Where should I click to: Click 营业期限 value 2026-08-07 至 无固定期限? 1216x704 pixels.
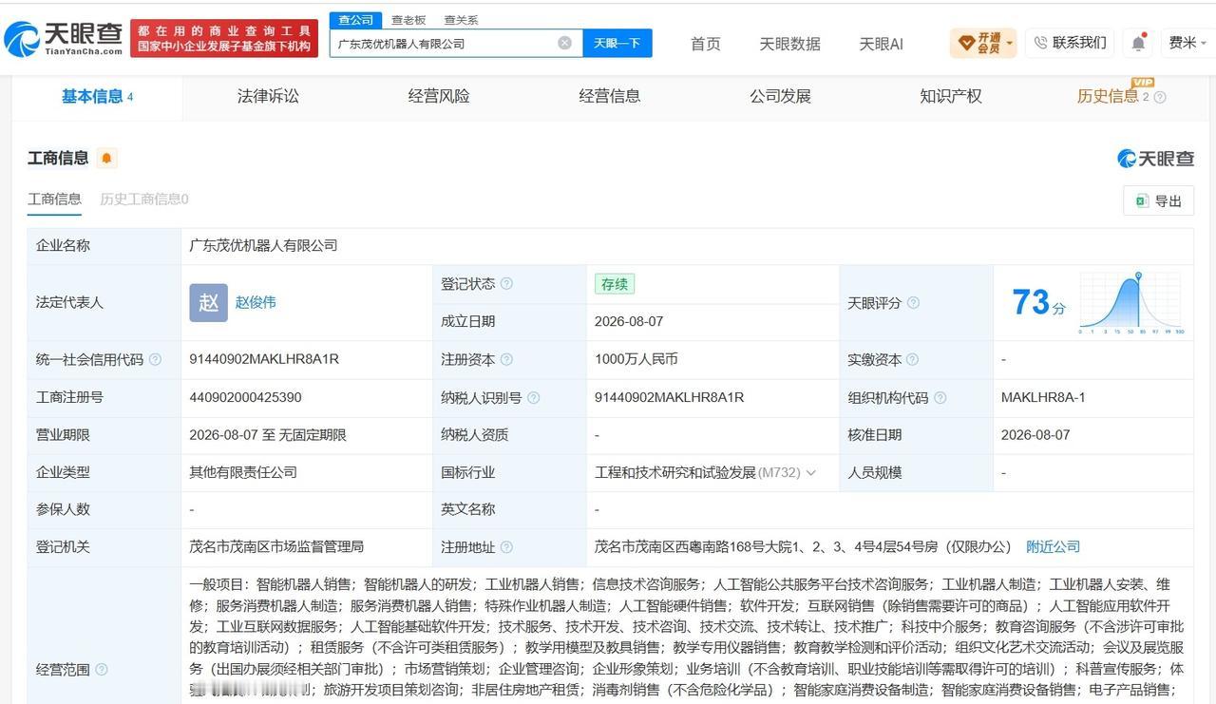point(268,435)
